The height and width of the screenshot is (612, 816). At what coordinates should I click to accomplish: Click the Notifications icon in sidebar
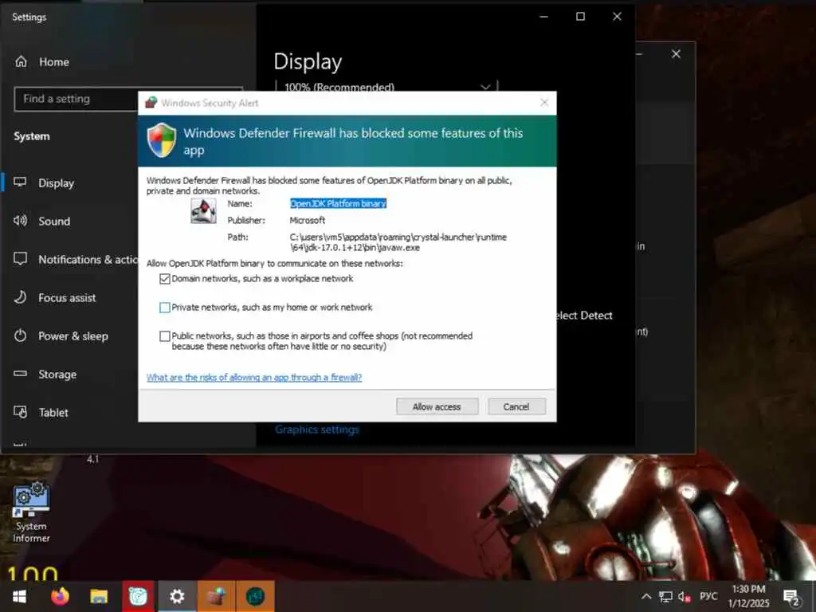(20, 259)
